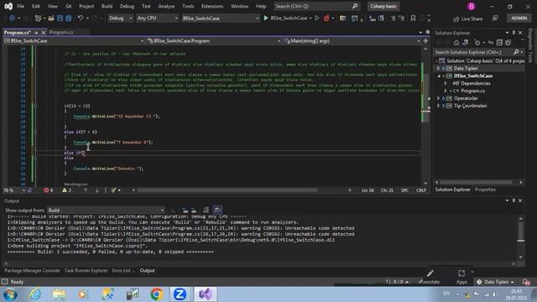
Task: Expand the Dependencies node
Action: click(446, 84)
